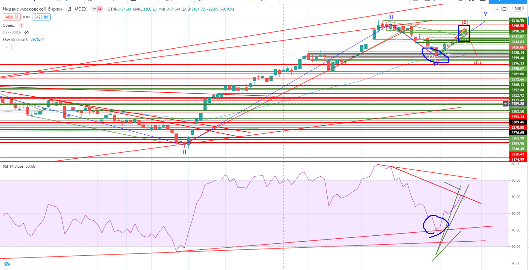The image size is (529, 270).
Task: Click the plus icon on the price axis
Action: [506, 104]
